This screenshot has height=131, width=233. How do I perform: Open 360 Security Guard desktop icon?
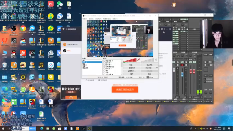(51, 29)
